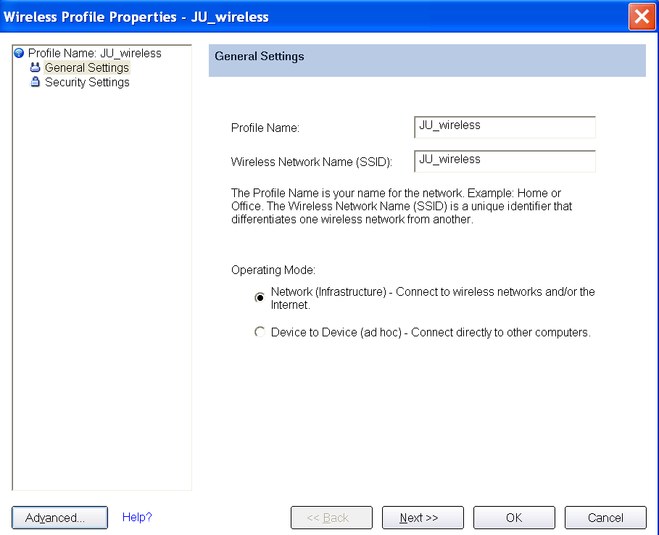
Task: Go to the Next >> page
Action: click(423, 518)
